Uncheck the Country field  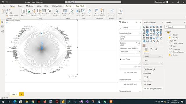click(x=170, y=38)
